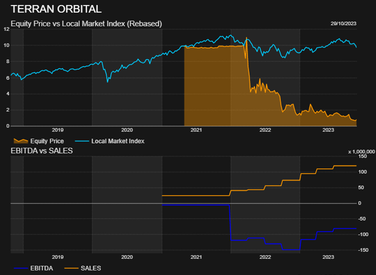Click the Equity Price vs Local Market Index (Rebased) title
Screen dimensions: 376x275
[x=86, y=24]
